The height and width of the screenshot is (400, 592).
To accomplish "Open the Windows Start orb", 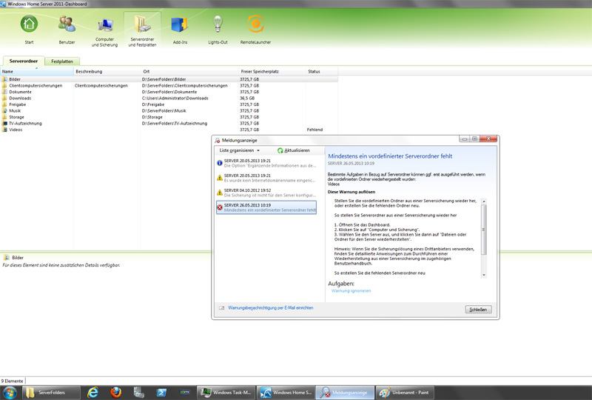I will pyautogui.click(x=10, y=393).
